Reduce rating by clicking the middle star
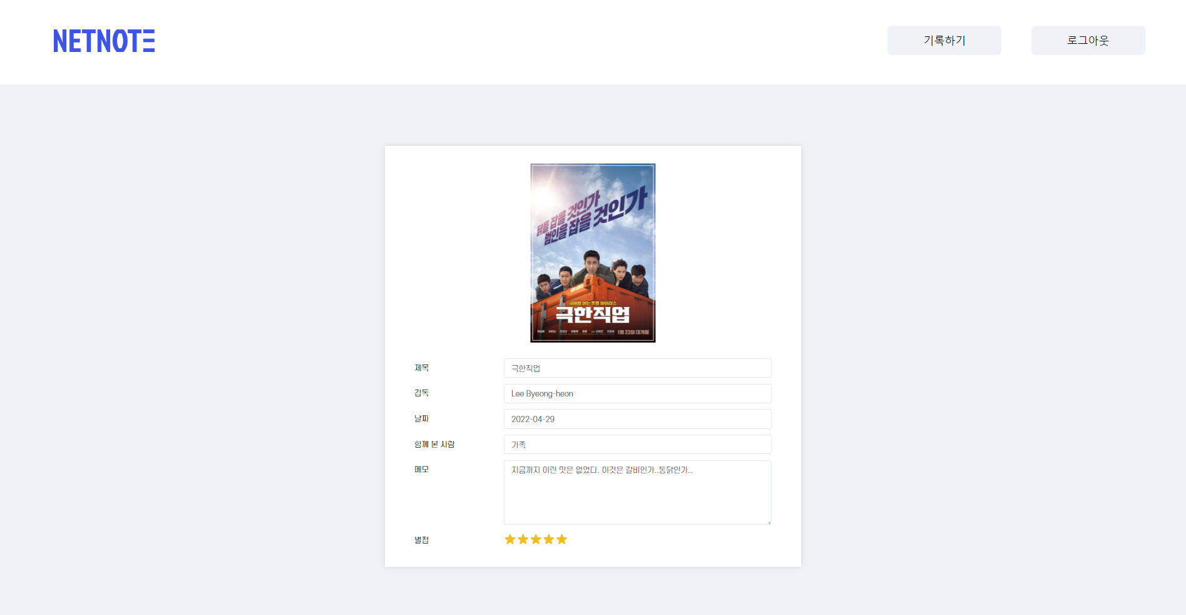This screenshot has width=1186, height=615. [x=536, y=539]
